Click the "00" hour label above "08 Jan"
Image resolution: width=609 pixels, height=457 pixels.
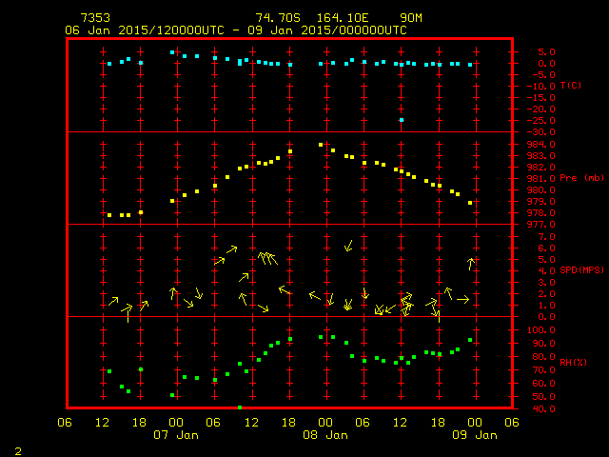pyautogui.click(x=325, y=423)
